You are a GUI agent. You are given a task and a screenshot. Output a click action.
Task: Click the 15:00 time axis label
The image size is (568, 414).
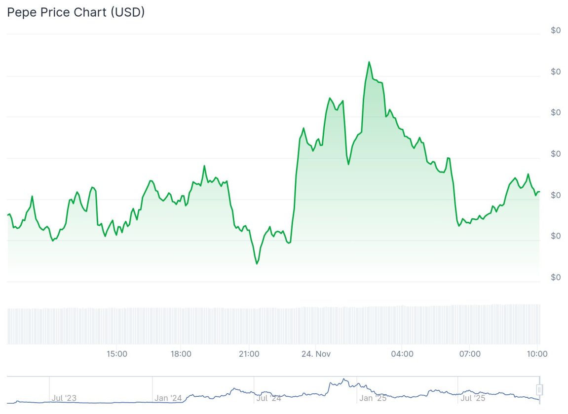click(117, 354)
